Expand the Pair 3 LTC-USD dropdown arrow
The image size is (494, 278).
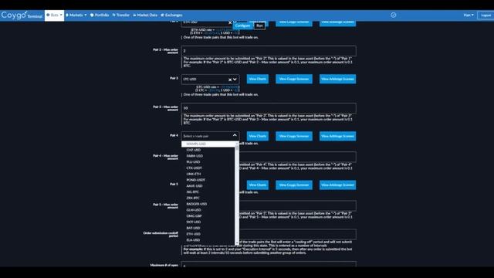pyautogui.click(x=235, y=80)
